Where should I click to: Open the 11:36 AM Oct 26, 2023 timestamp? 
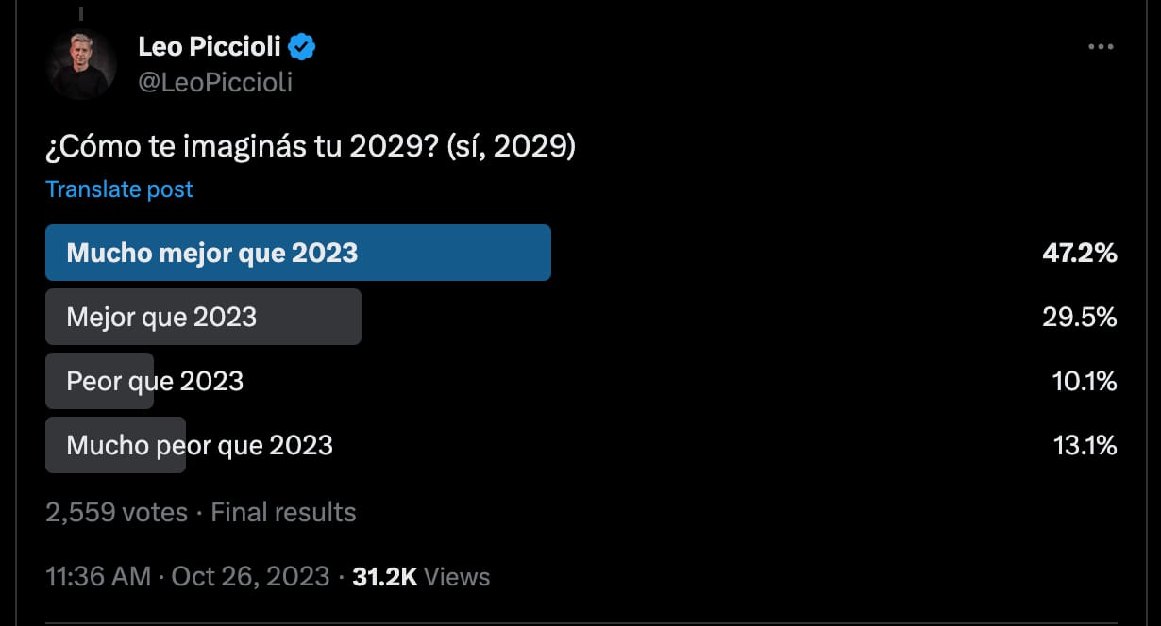tap(188, 576)
